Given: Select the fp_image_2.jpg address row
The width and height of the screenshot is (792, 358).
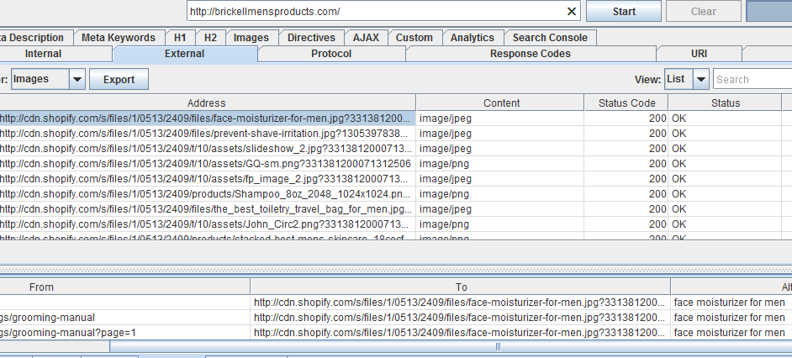Looking at the screenshot, I should coord(207,179).
